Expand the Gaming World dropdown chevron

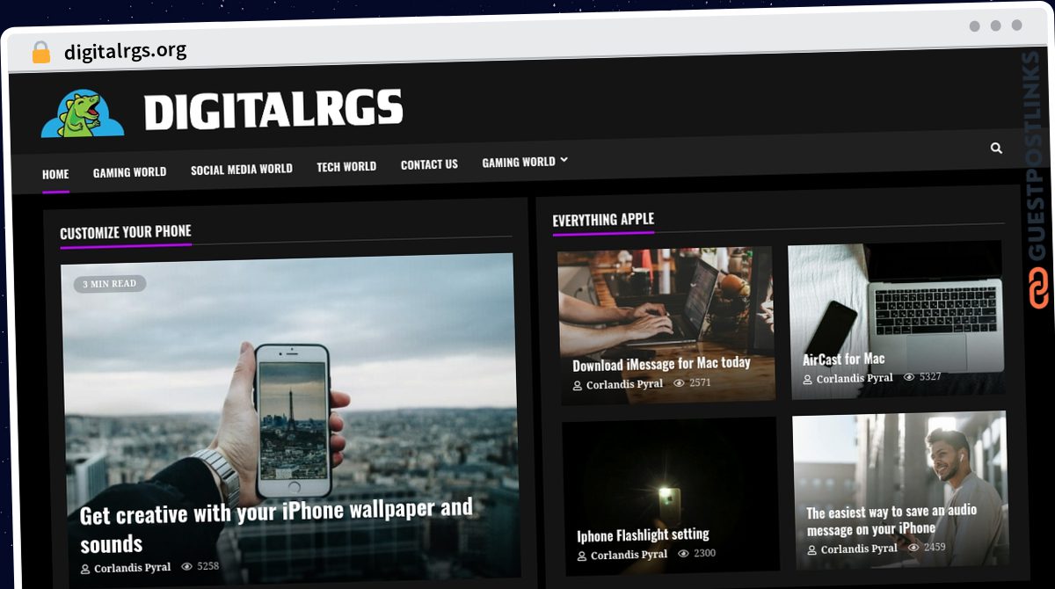point(564,160)
